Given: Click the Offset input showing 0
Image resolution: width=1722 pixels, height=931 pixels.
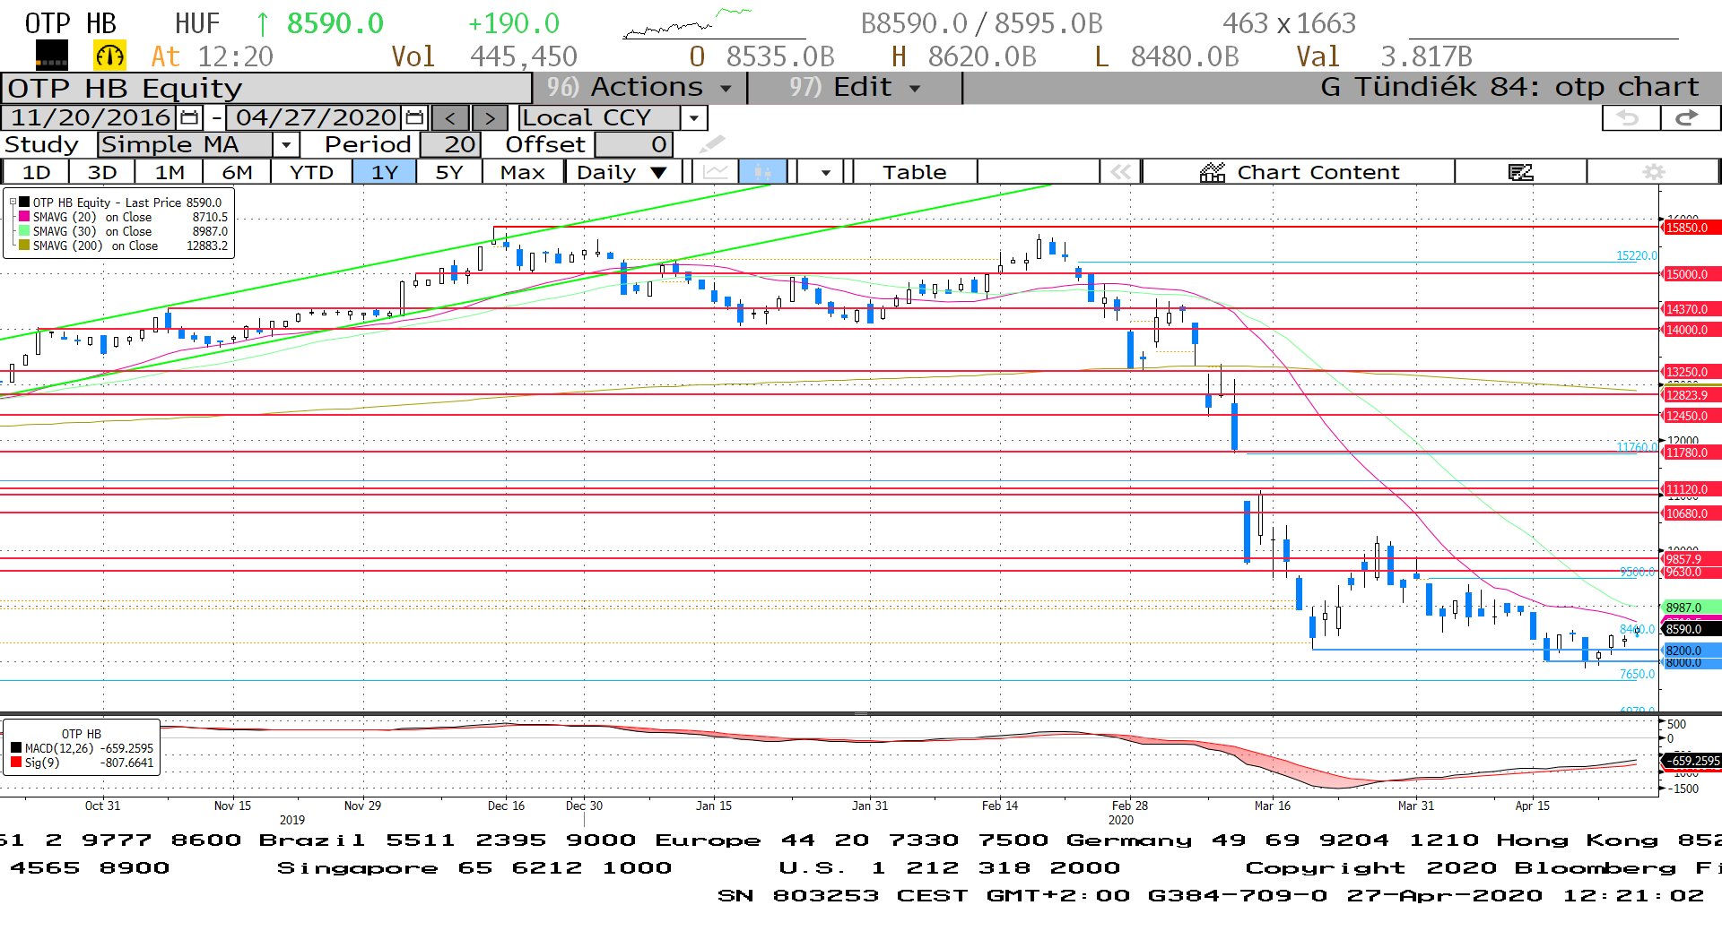Looking at the screenshot, I should pos(633,144).
